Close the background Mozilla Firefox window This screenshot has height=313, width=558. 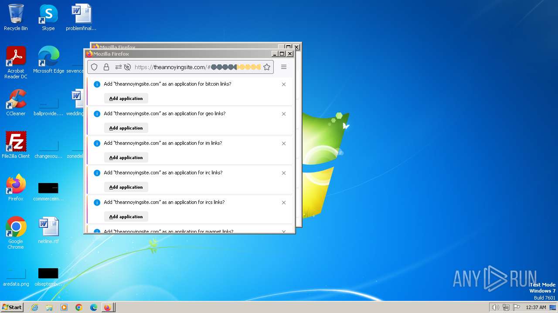tap(296, 47)
